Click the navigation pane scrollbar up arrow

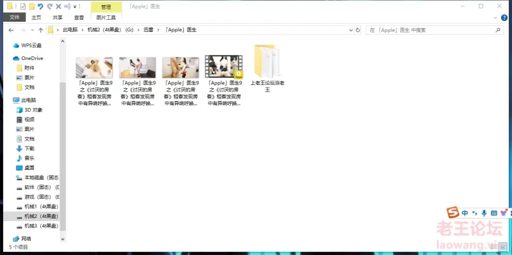point(63,41)
